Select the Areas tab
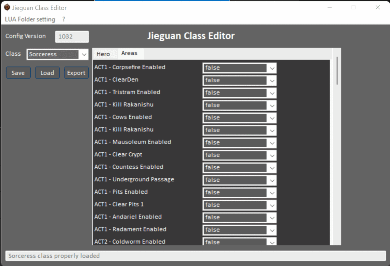 pos(129,53)
